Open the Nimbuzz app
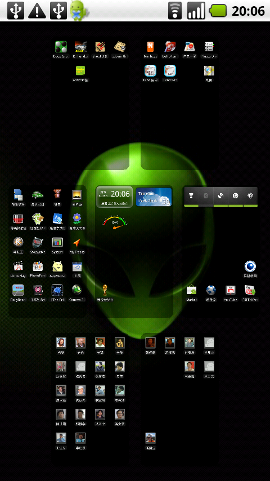The image size is (270, 481). pos(150,47)
